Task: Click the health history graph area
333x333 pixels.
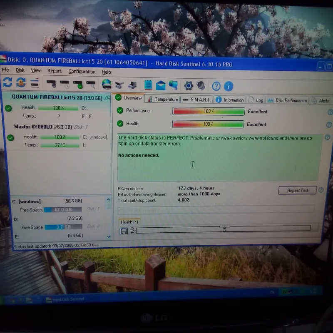Action: point(223,229)
